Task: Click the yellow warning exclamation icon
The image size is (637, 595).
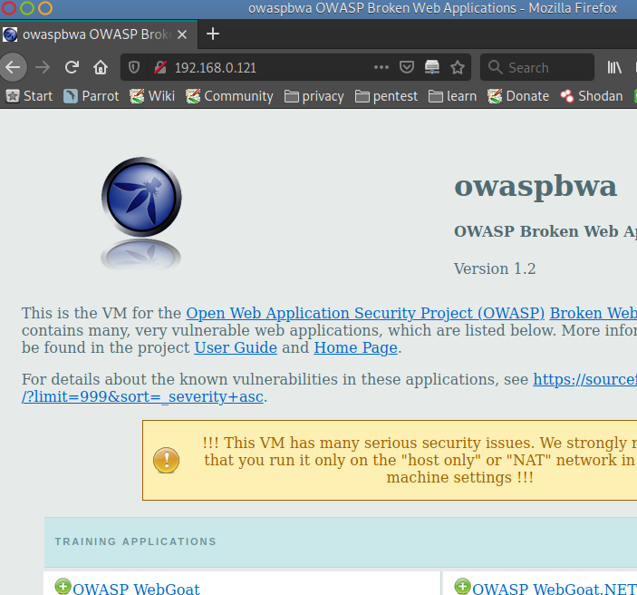Action: pos(166,461)
